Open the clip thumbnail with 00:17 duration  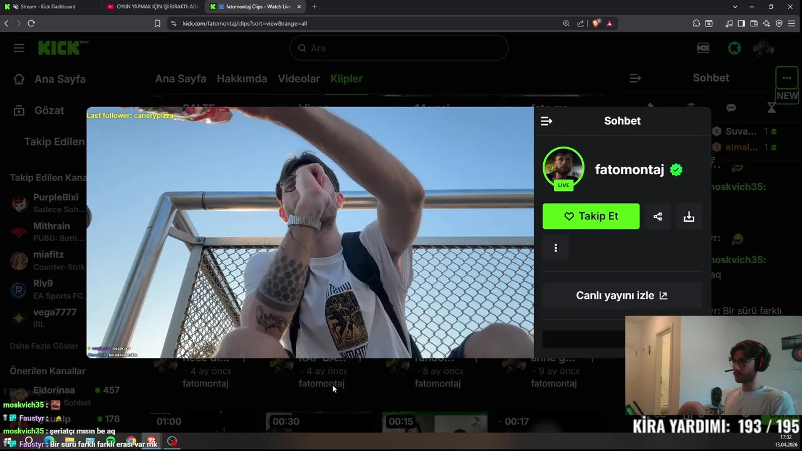point(551,423)
